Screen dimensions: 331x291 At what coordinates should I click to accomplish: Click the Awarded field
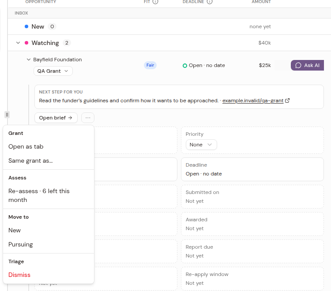point(252,224)
